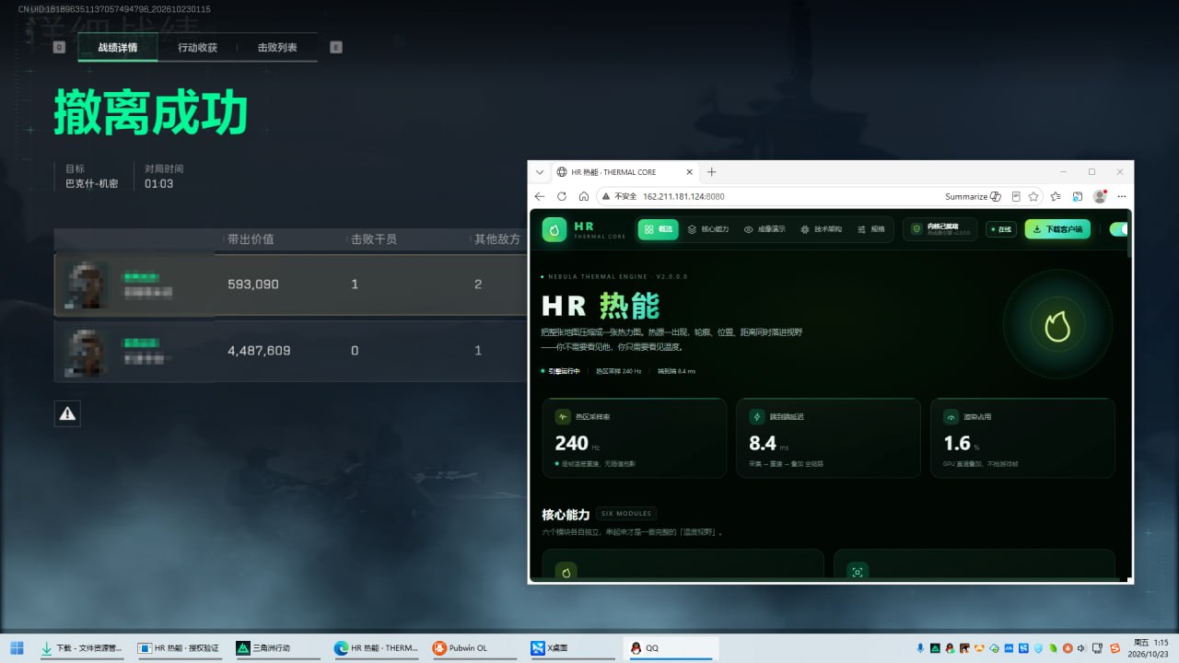Click the browser home icon

[x=584, y=196]
